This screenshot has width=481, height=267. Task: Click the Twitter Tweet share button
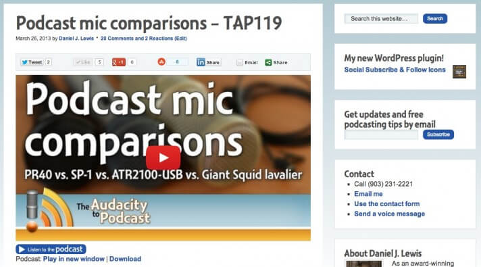click(x=32, y=62)
